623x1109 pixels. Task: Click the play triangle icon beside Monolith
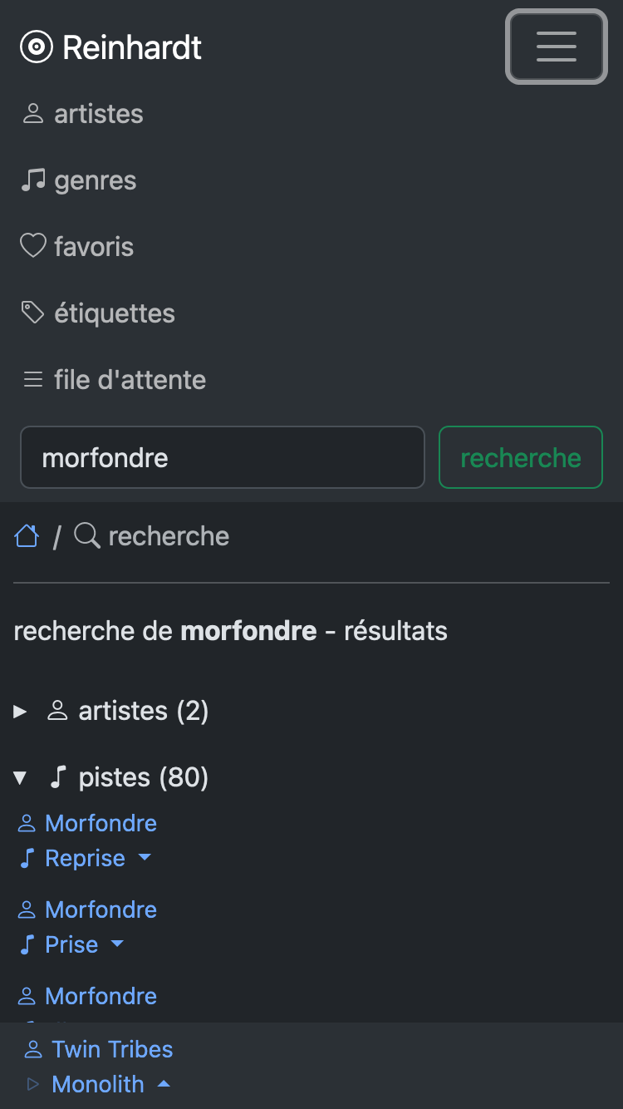pyautogui.click(x=32, y=1084)
